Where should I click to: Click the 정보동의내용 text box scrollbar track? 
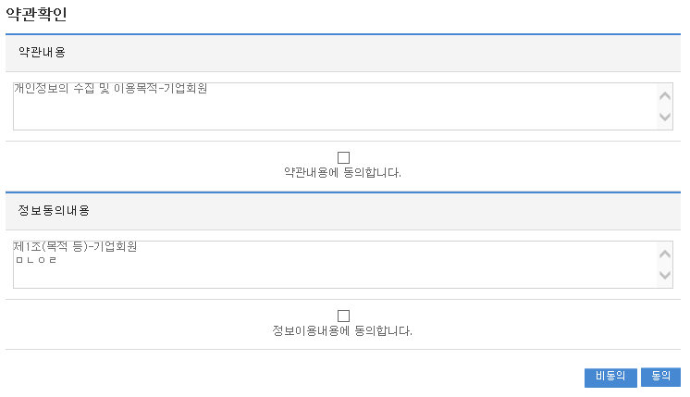click(664, 265)
